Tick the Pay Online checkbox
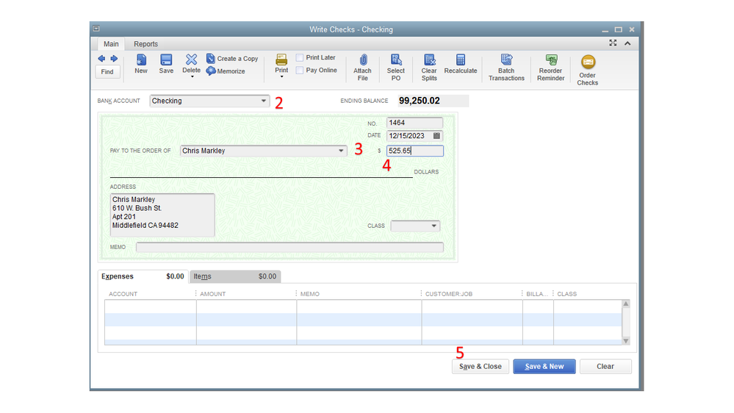This screenshot has width=734, height=413. coord(300,71)
